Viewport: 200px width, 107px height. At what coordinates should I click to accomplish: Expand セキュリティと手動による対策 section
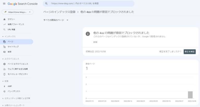tap(3, 98)
